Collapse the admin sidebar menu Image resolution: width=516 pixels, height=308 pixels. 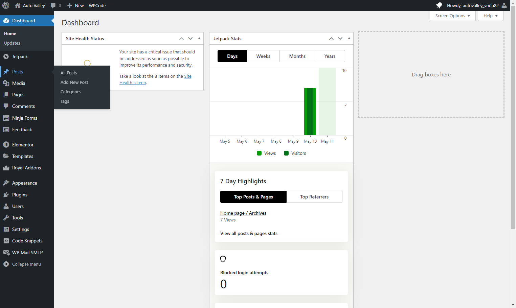[x=22, y=264]
